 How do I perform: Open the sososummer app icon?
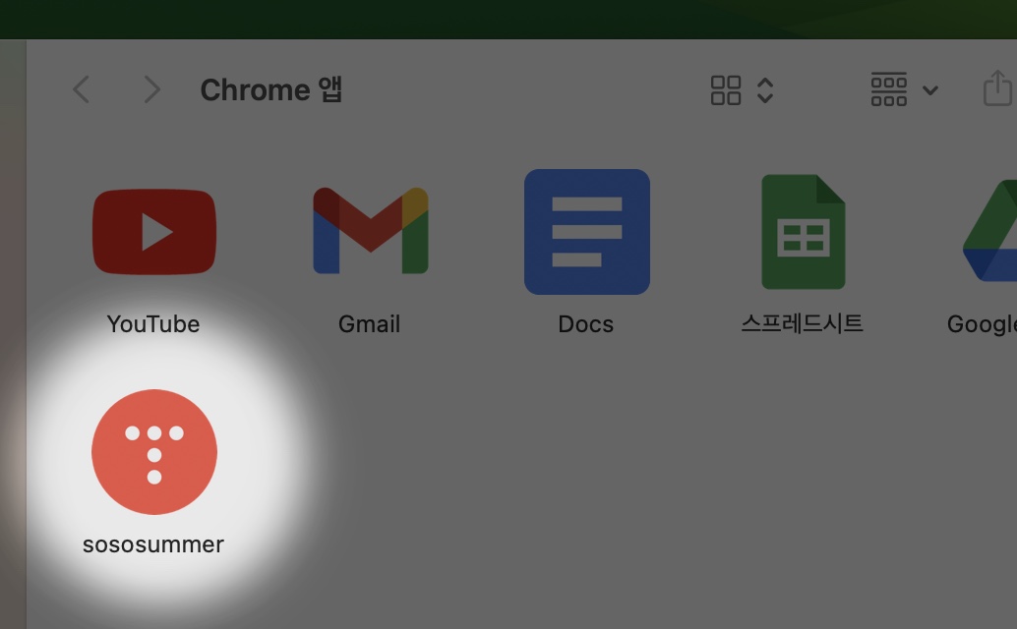coord(154,452)
